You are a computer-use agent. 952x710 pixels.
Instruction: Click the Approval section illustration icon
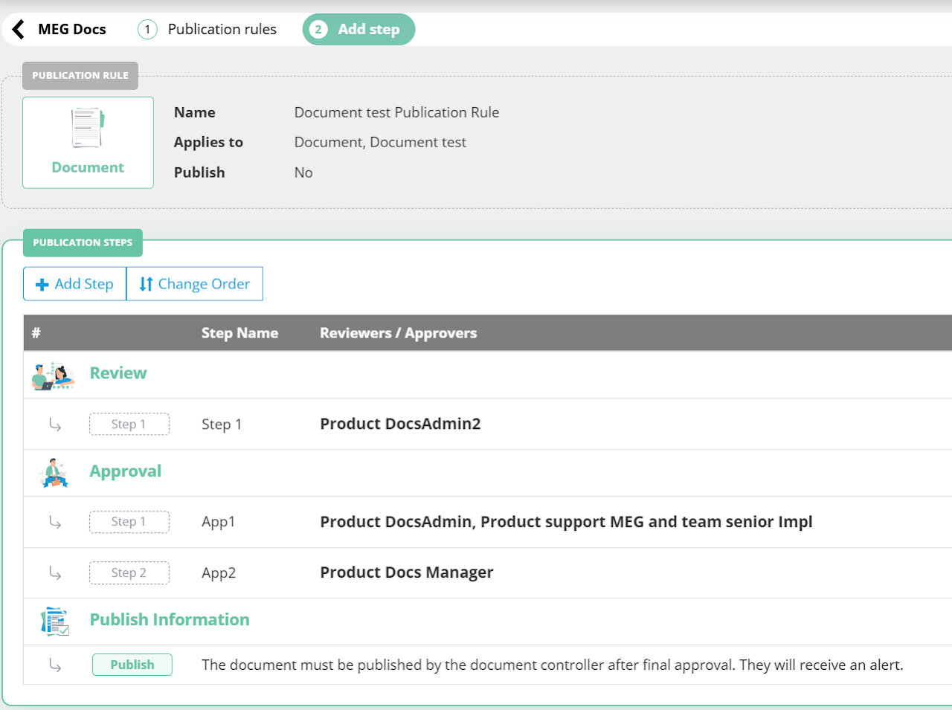(55, 473)
